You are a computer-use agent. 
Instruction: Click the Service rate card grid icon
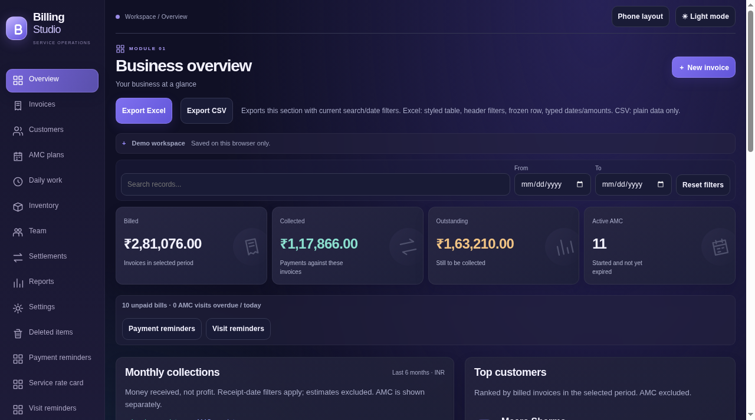point(18,384)
